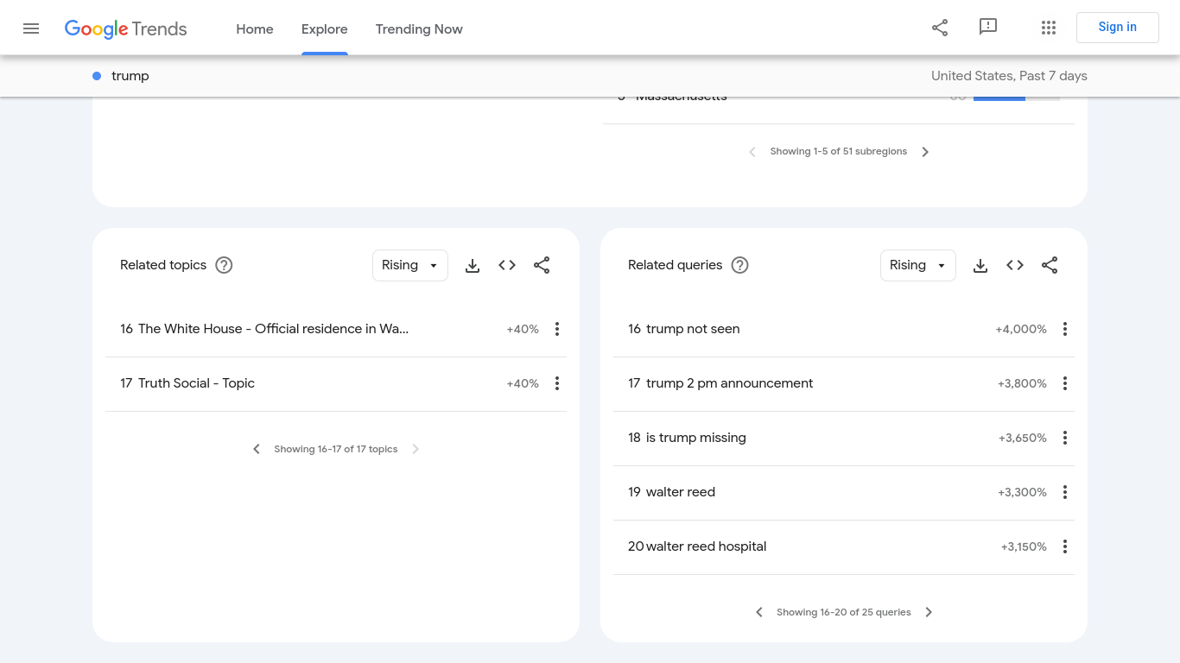
Task: Select the Explore tab
Action: pyautogui.click(x=325, y=29)
